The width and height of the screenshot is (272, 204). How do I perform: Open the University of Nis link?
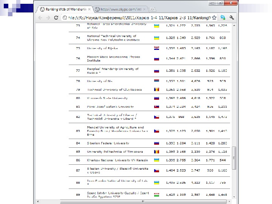coord(100,81)
